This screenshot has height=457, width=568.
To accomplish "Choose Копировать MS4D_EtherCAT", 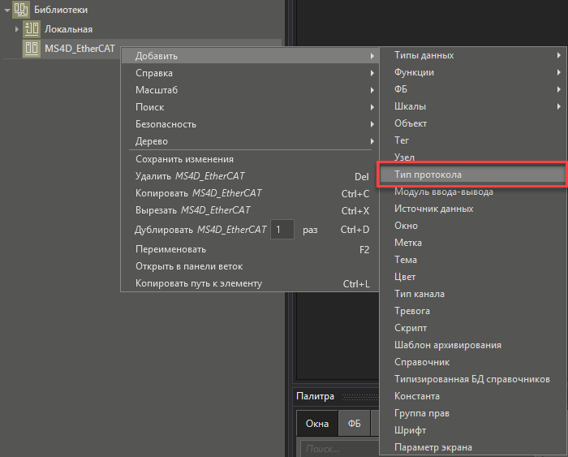I will [x=250, y=193].
